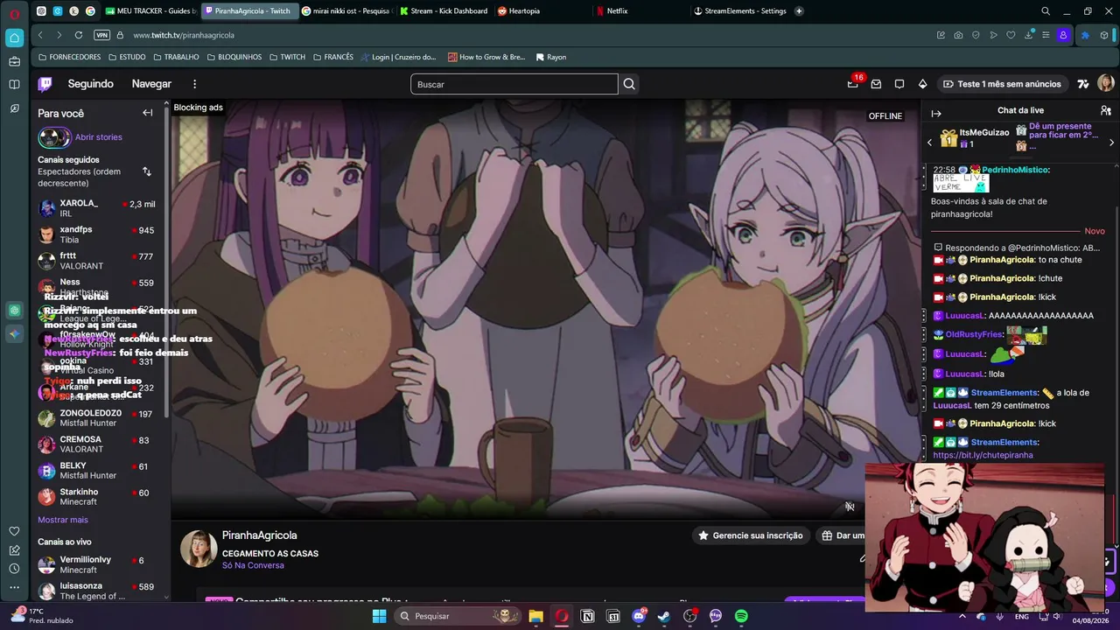Open the Opera tab search magnifier
This screenshot has width=1120, height=630.
point(1046,11)
